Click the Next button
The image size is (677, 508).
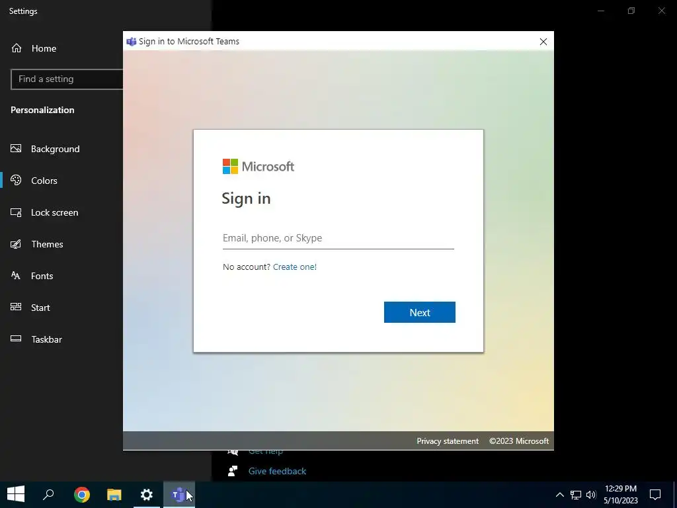(420, 312)
